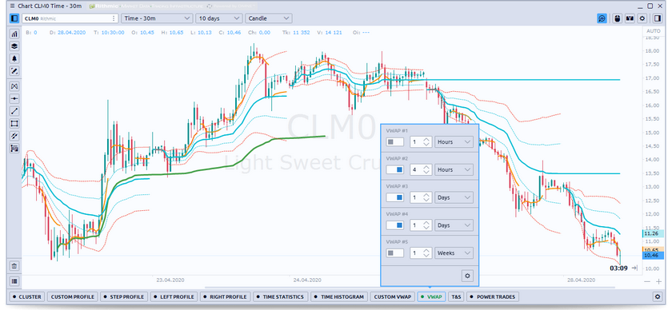Click the 10,46 current price label
This screenshot has height=310, width=672.
tap(653, 255)
